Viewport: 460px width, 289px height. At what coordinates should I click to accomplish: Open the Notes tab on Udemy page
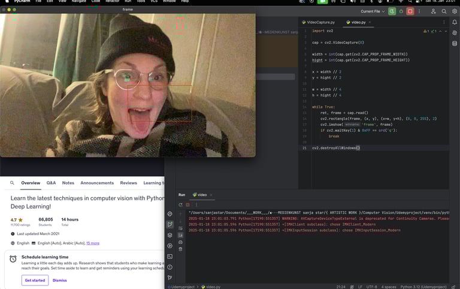pos(68,183)
